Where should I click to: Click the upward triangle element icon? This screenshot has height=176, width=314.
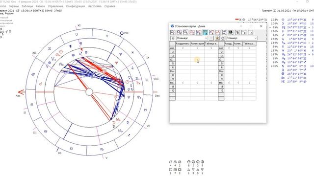[x=188, y=170]
